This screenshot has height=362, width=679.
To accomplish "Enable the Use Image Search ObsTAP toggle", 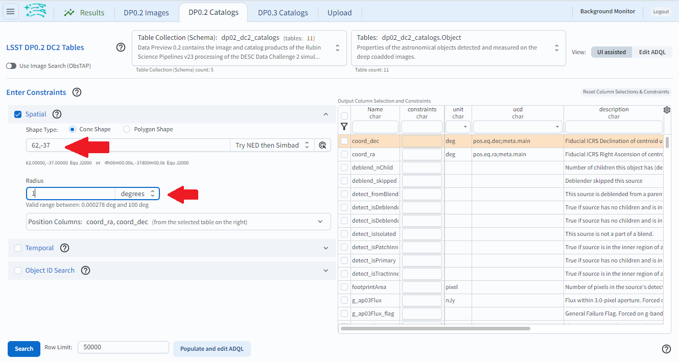I will point(11,66).
